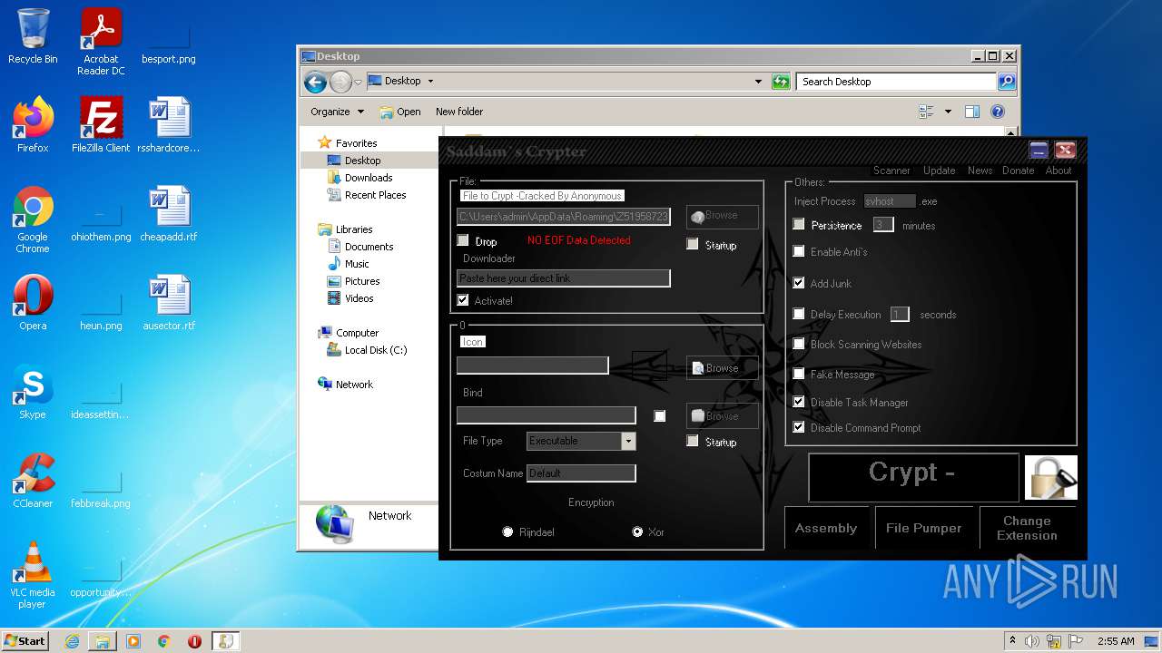Viewport: 1162px width, 653px height.
Task: Click the volume speaker tray icon
Action: coord(1032,641)
